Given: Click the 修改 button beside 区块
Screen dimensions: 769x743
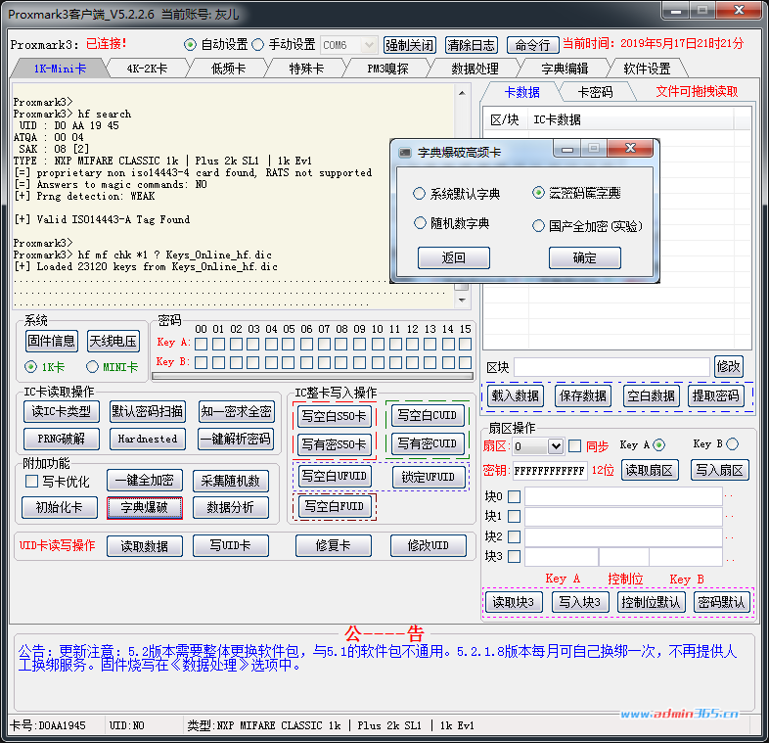Looking at the screenshot, I should pos(728,366).
